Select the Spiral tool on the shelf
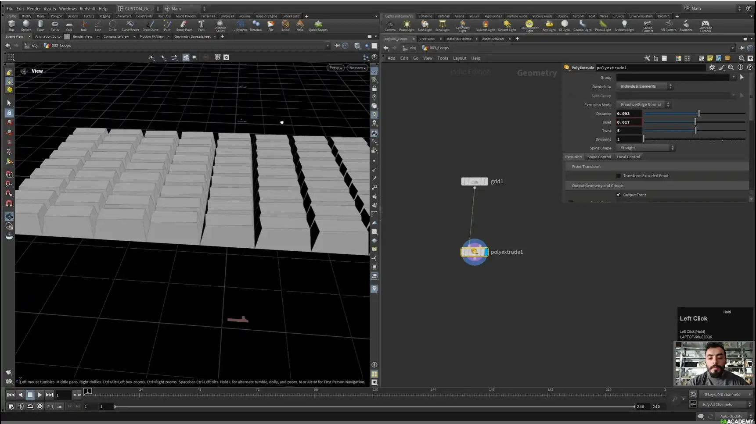The width and height of the screenshot is (756, 424). coord(285,25)
